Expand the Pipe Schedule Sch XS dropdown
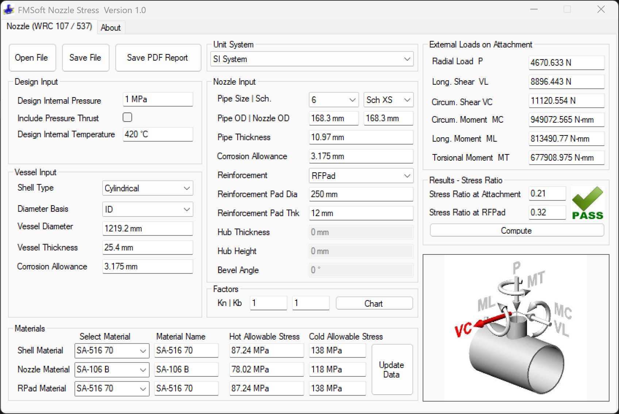The height and width of the screenshot is (414, 619). pyautogui.click(x=388, y=100)
